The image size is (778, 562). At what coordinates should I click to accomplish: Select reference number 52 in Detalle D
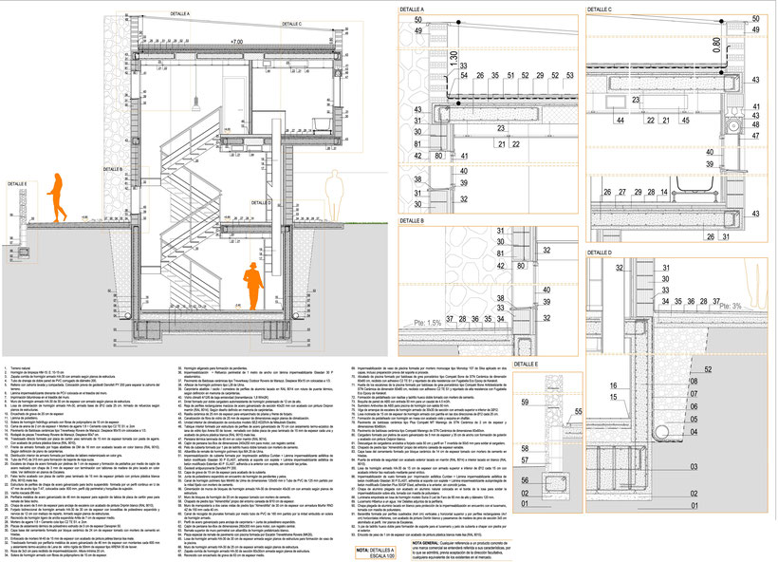[708, 369]
